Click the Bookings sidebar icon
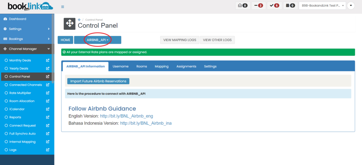 click(5, 39)
